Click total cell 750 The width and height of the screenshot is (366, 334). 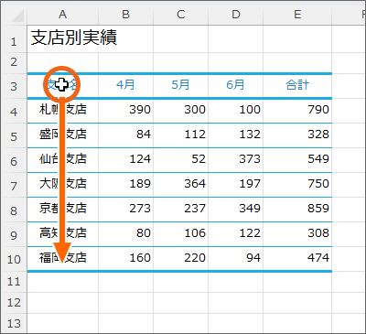tap(297, 185)
